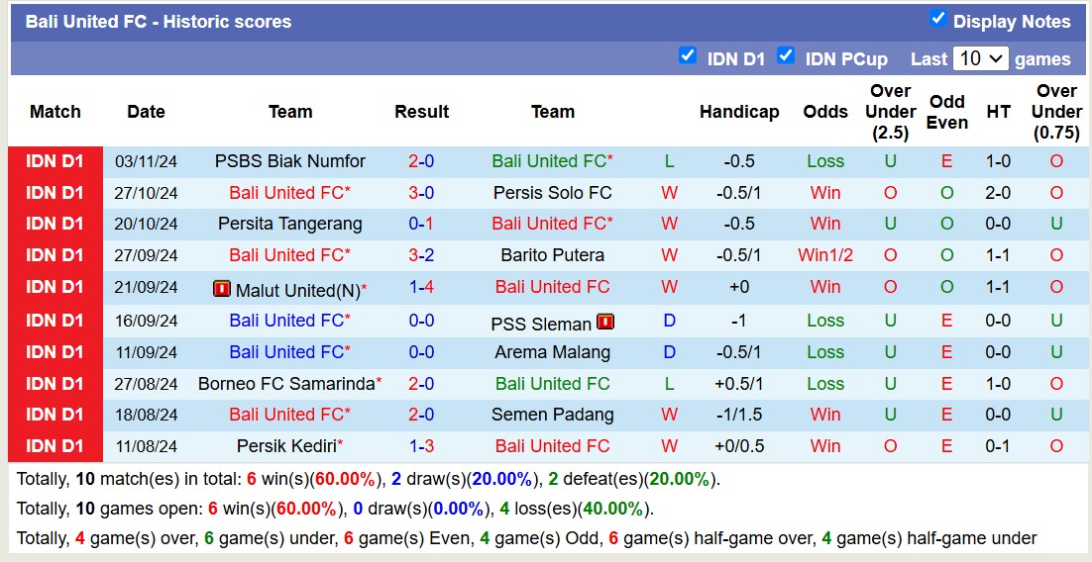Click the 1-3 result at Persik Kediri
Image resolution: width=1092 pixels, height=562 pixels.
[x=421, y=446]
